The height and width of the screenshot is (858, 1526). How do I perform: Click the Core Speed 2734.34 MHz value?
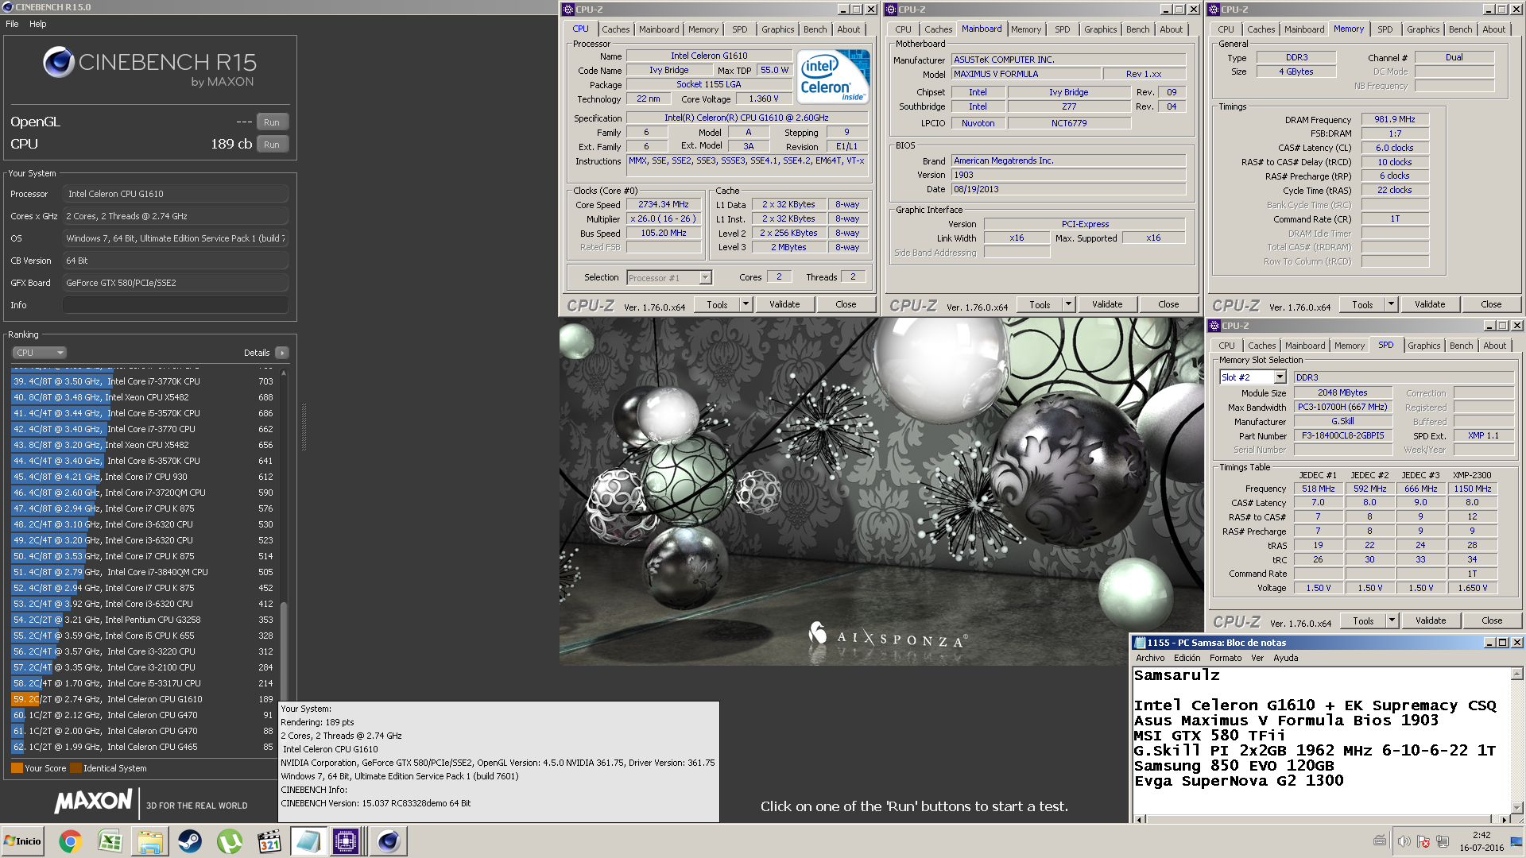tap(664, 205)
